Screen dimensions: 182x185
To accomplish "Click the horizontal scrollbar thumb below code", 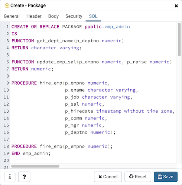I will pos(35,166).
